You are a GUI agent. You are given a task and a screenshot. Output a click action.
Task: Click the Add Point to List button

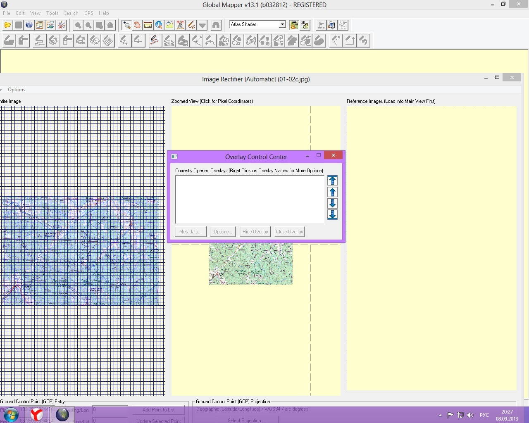pos(158,410)
